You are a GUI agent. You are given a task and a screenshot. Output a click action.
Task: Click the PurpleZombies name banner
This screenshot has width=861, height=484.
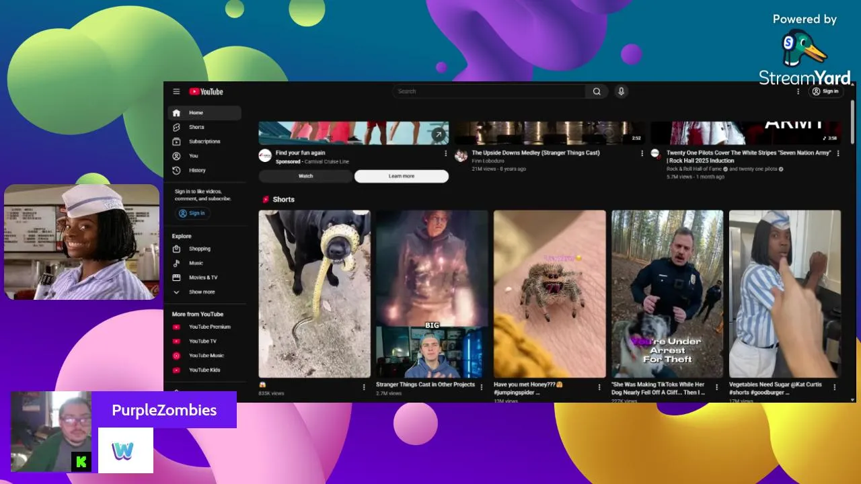pyautogui.click(x=164, y=410)
